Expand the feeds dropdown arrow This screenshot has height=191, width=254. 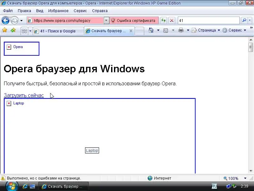pyautogui.click(x=173, y=30)
